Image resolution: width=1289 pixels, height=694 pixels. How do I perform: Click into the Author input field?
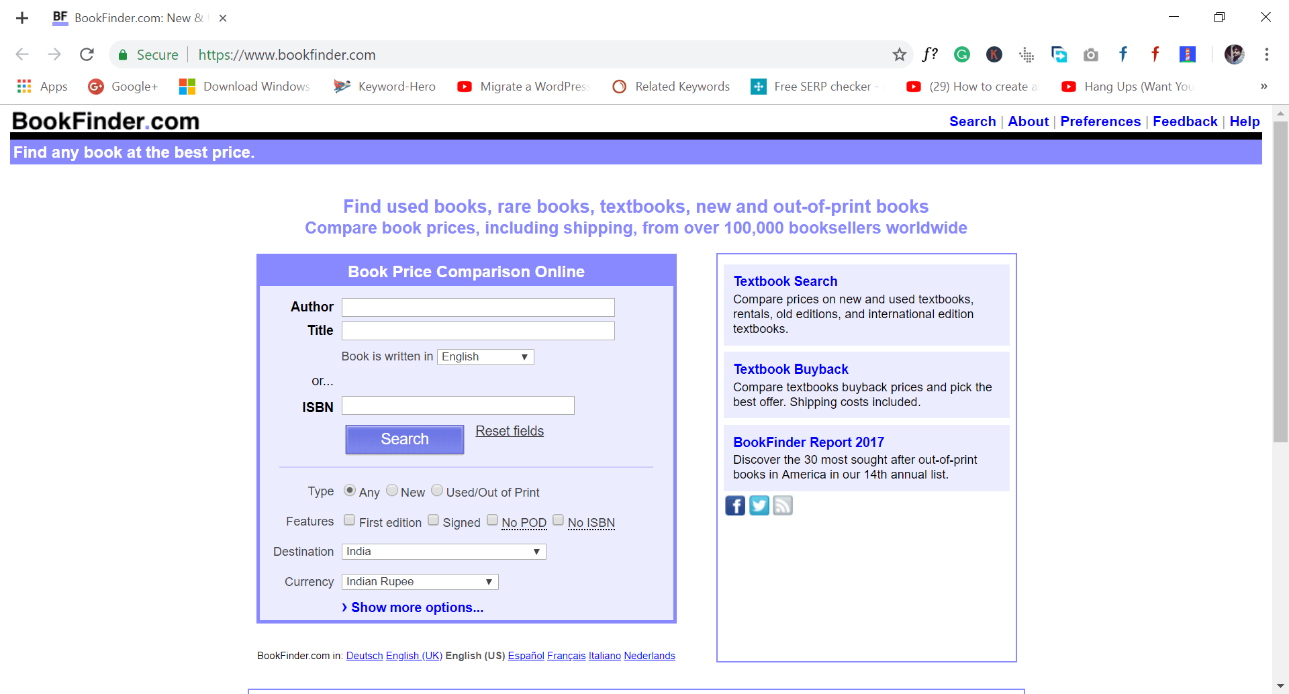click(478, 307)
